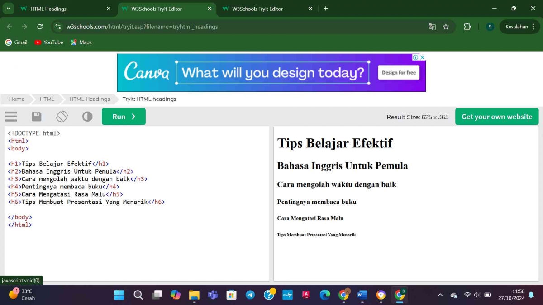Open the Maps bookmark

(81, 42)
